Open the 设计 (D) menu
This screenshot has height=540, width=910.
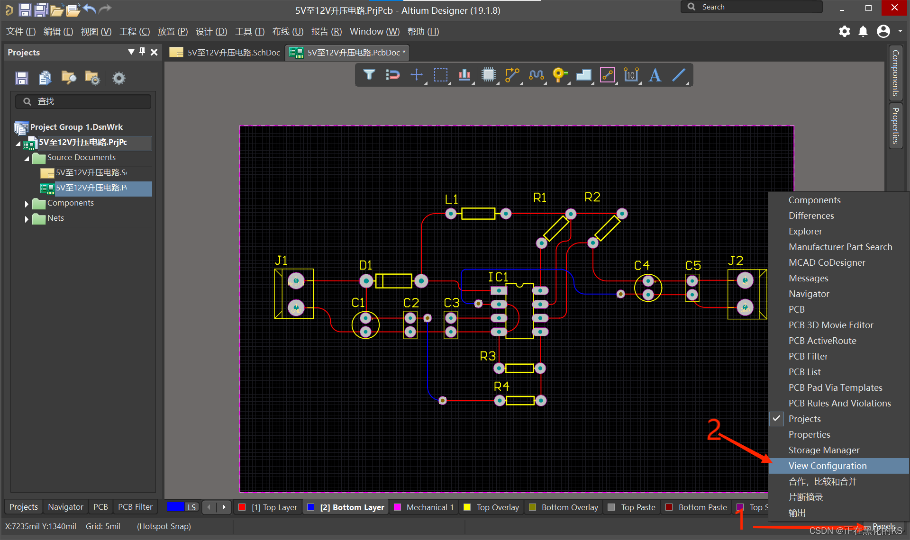[211, 32]
